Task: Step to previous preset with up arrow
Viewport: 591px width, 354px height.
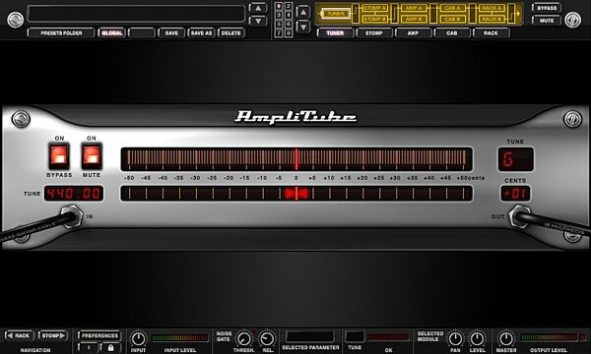Action: (x=258, y=8)
